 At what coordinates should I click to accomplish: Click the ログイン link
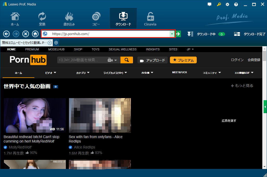[x=237, y=60]
